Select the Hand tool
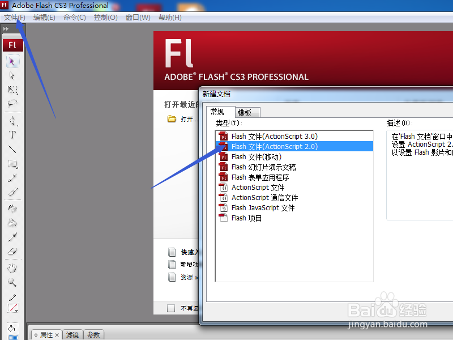453x340 pixels. pyautogui.click(x=12, y=267)
